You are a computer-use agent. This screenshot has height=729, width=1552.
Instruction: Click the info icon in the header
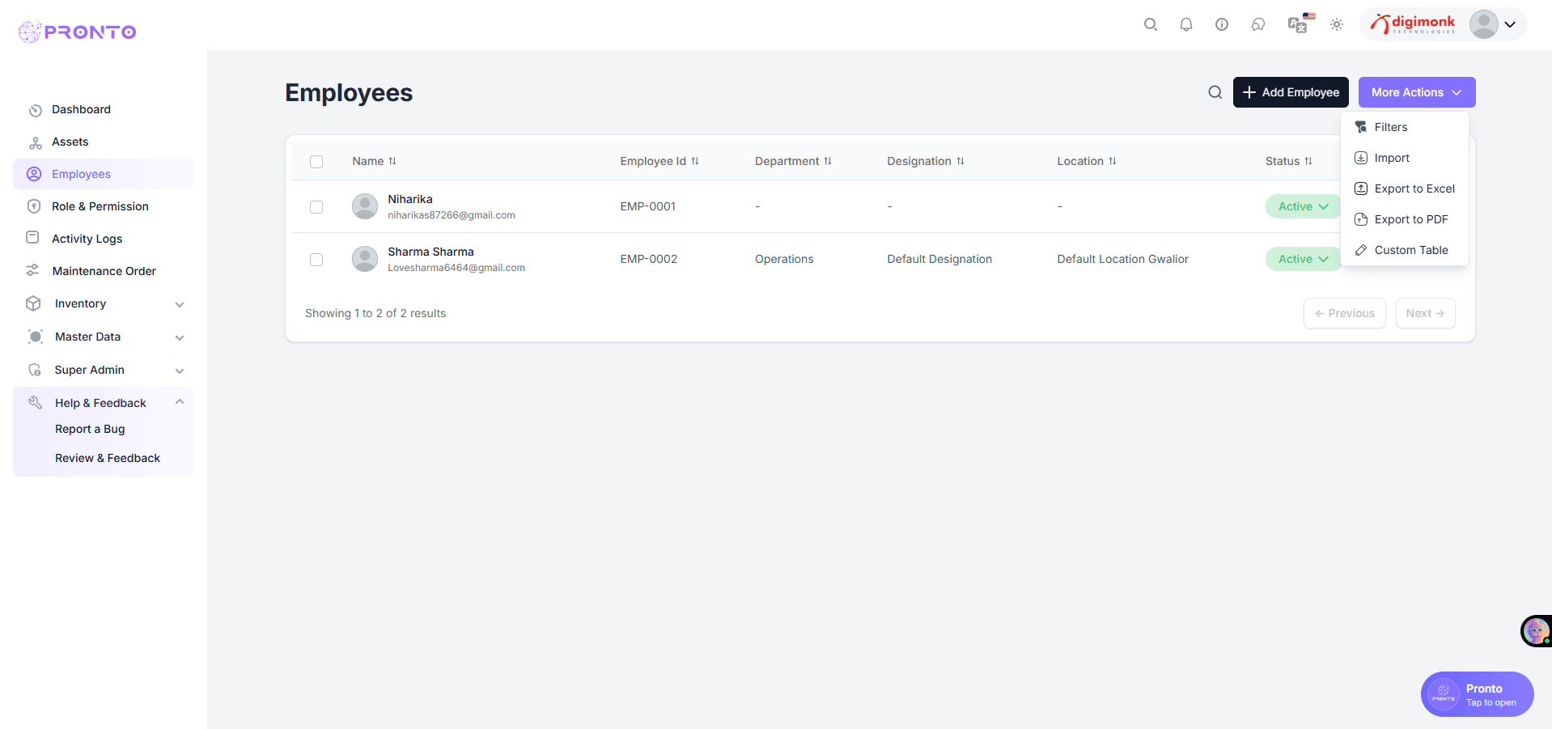1222,24
